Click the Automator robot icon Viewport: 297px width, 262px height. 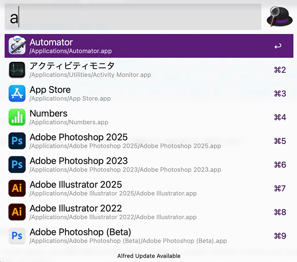pos(17,45)
